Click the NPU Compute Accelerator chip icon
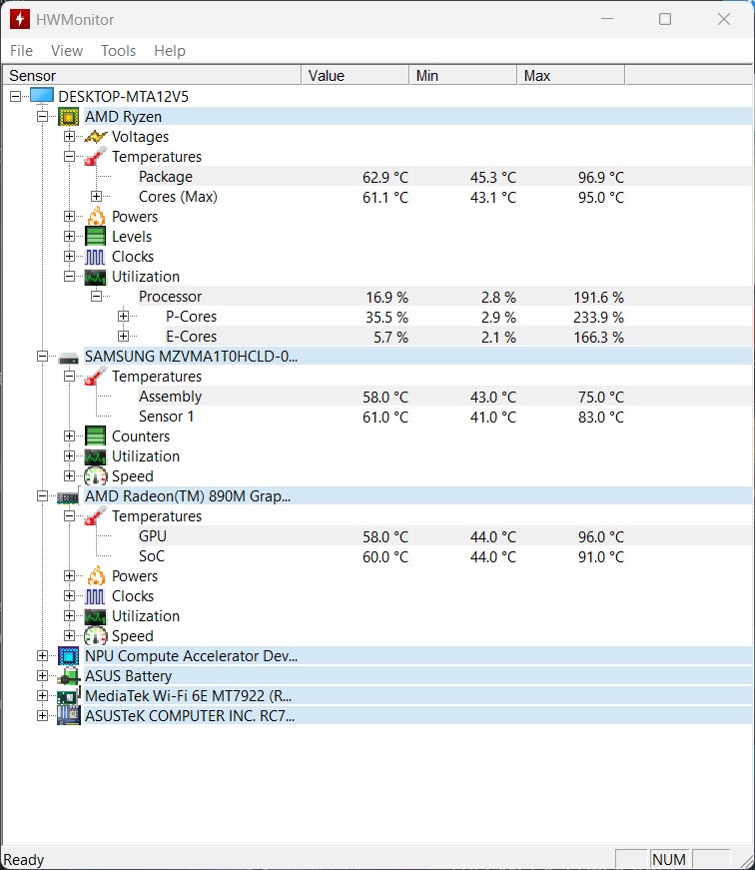Viewport: 755px width, 870px height. (x=68, y=656)
